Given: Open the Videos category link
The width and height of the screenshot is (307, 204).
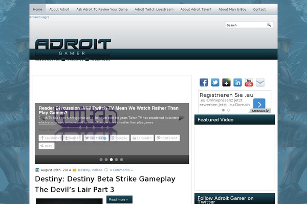Looking at the screenshot, I should pyautogui.click(x=97, y=170).
